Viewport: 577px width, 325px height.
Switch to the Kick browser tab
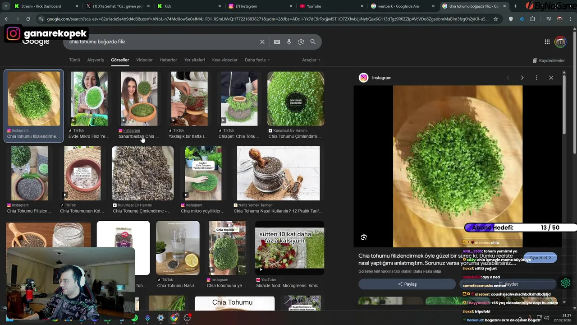pyautogui.click(x=189, y=6)
